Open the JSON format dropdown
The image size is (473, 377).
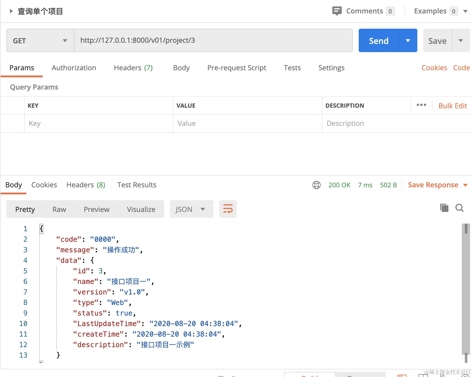tap(191, 209)
